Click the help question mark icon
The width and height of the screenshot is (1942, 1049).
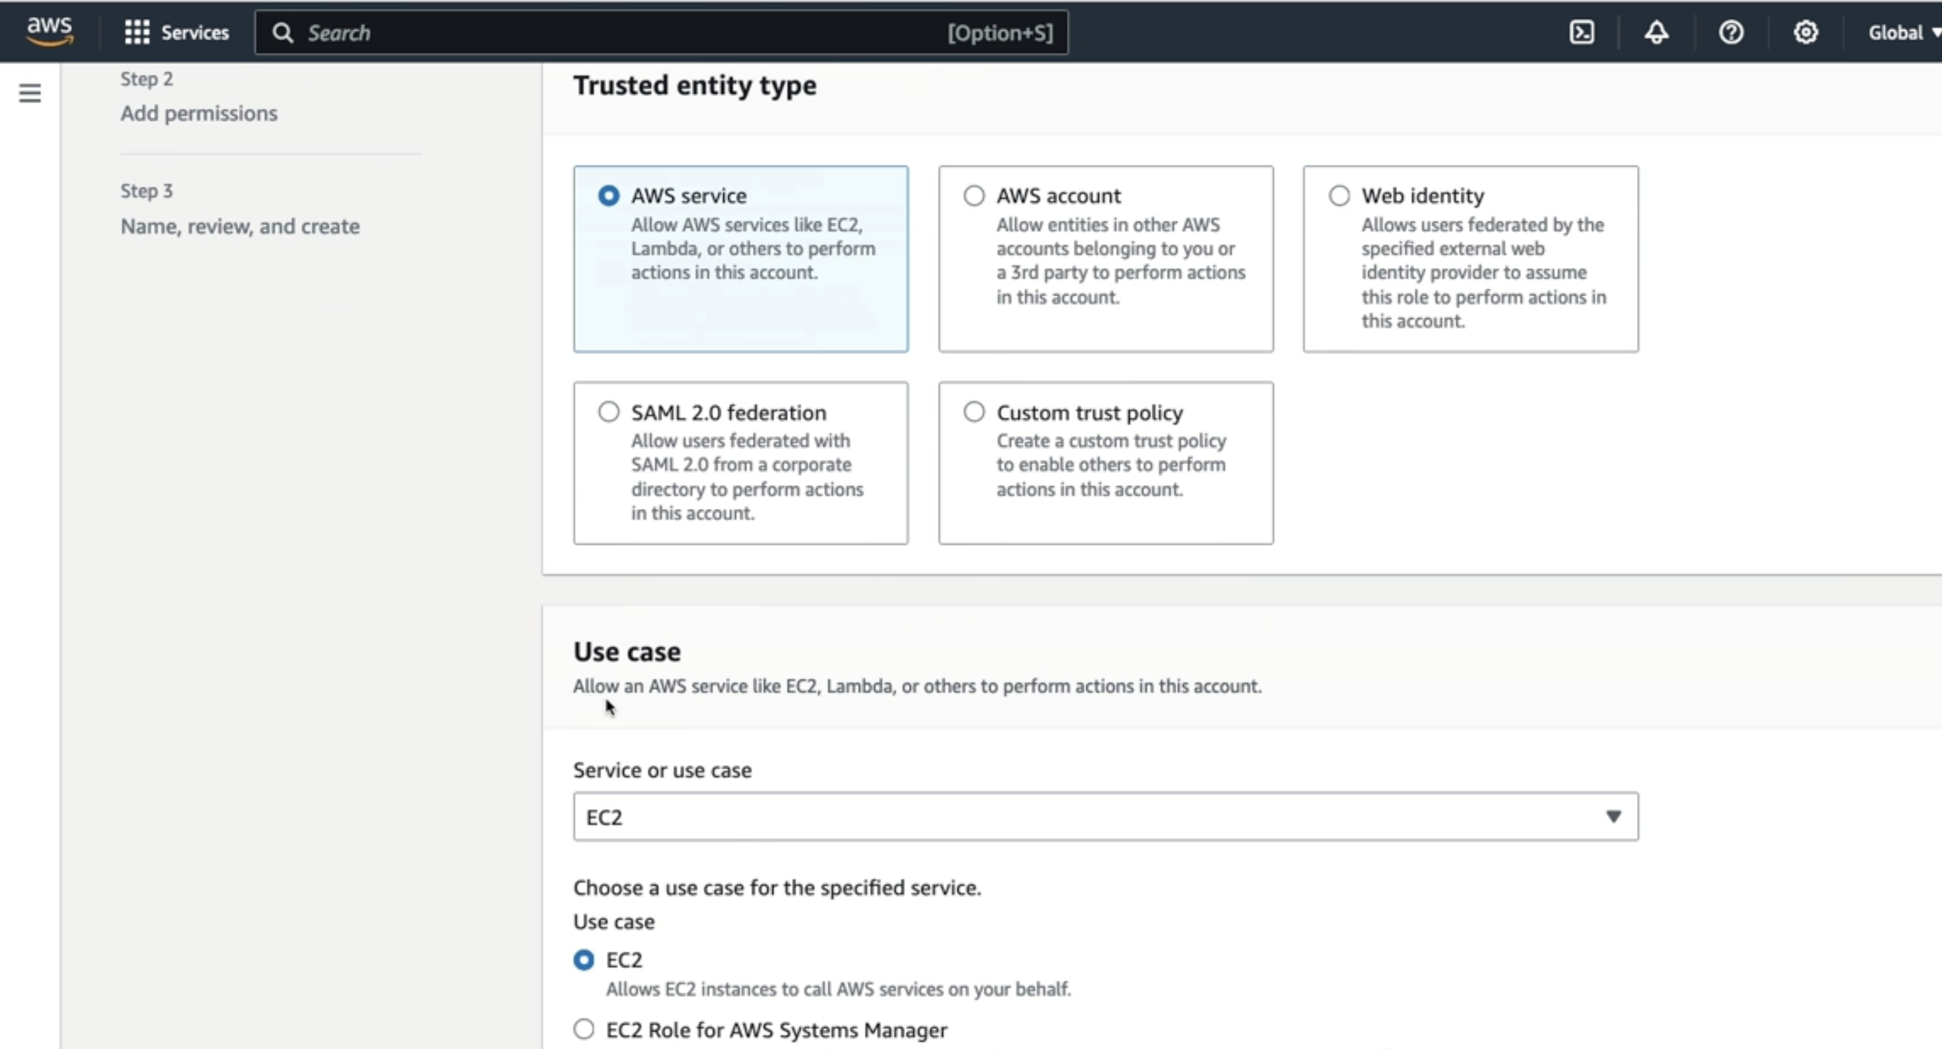tap(1730, 32)
